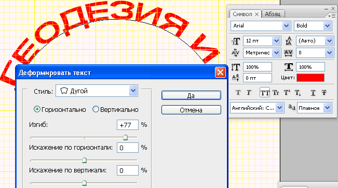The image size is (338, 188).
Task: Click the Изгиб +77 value field
Action: click(128, 125)
